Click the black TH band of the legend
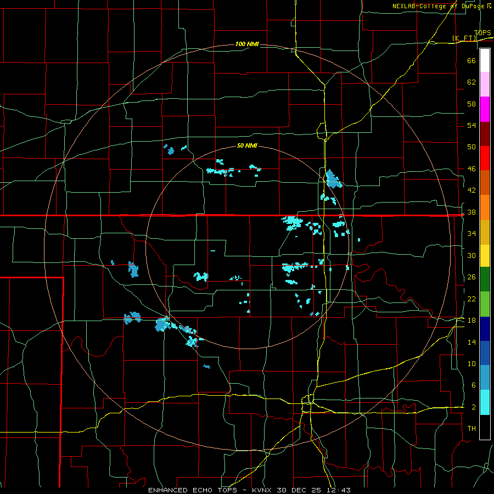This screenshot has height=494, width=494. click(485, 427)
